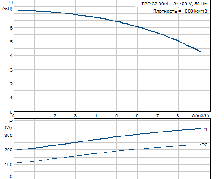Click the 100 tick on power axis
The height and width of the screenshot is (179, 224).
(9, 165)
